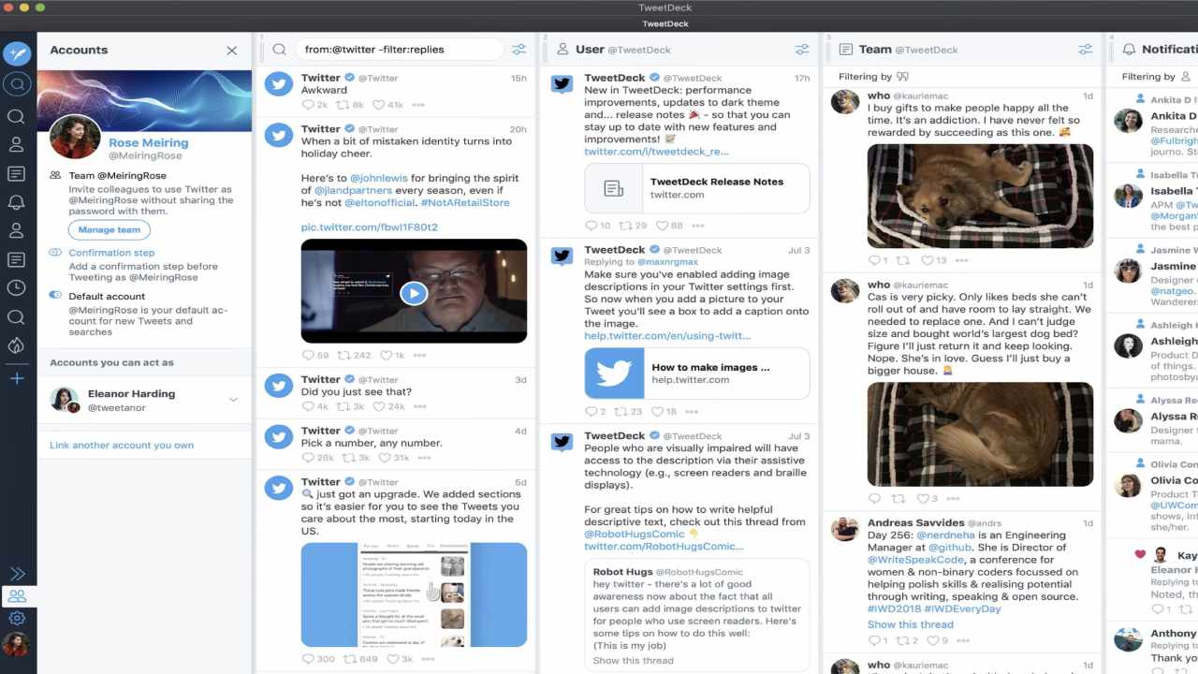This screenshot has width=1198, height=674.
Task: Open the Rose Meiring profile name link
Action: (x=148, y=143)
